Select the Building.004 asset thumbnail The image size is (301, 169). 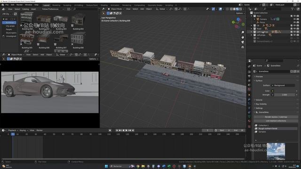point(78,20)
